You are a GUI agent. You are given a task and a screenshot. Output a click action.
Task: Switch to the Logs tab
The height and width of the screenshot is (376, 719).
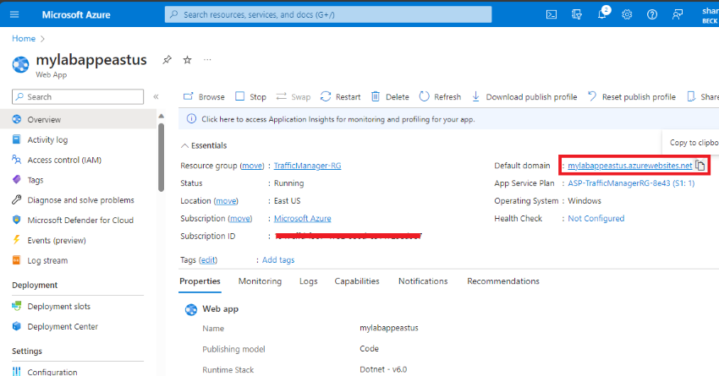[308, 281]
